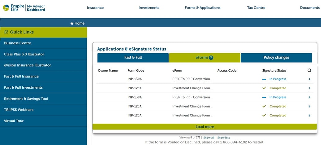
Task: Open Fast & Full Investments quick link
Action: tap(43, 87)
